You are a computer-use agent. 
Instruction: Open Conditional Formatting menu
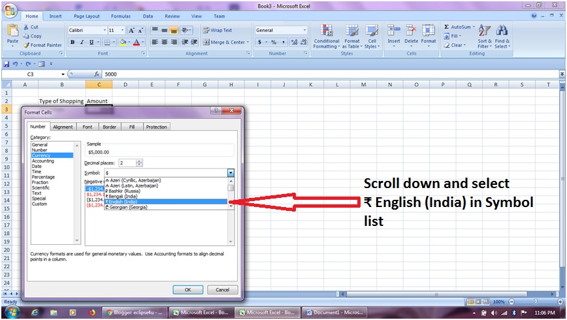(326, 36)
